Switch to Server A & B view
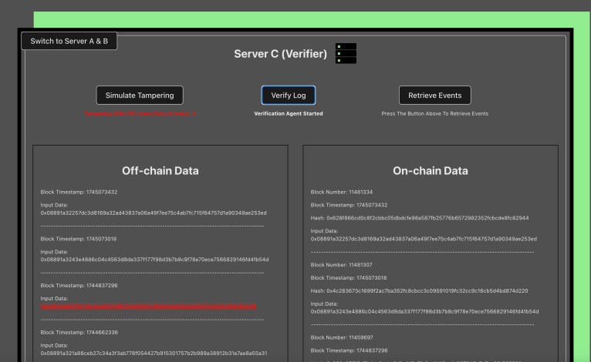 [69, 41]
